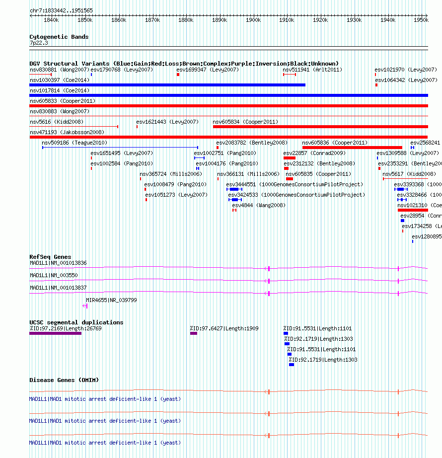Select the 1840k ruler position label
This screenshot has width=442, height=458.
point(51,20)
